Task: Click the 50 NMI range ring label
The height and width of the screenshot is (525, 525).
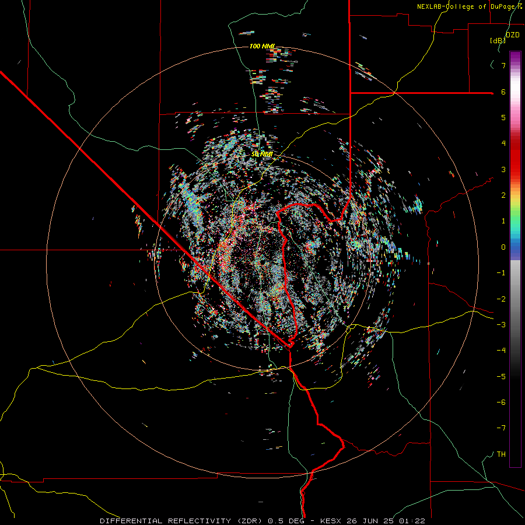Action: tap(262, 155)
